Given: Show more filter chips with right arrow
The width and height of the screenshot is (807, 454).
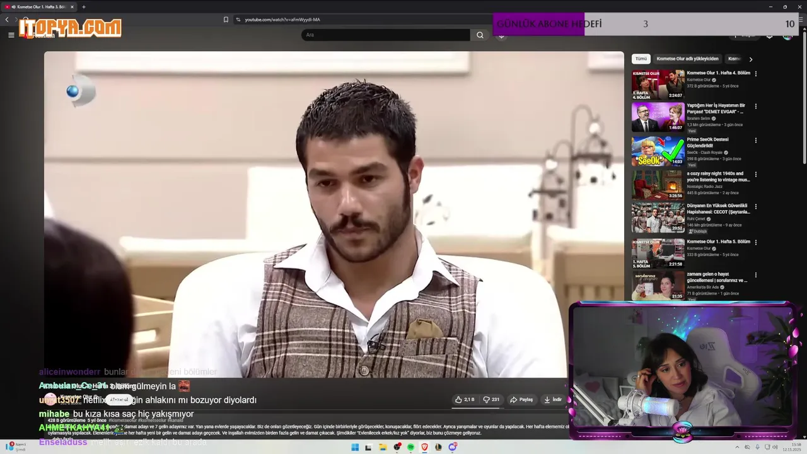Looking at the screenshot, I should pyautogui.click(x=750, y=59).
